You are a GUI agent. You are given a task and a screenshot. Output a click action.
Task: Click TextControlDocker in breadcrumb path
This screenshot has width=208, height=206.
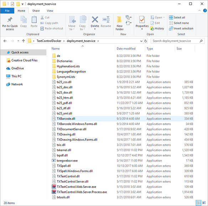click(49, 41)
